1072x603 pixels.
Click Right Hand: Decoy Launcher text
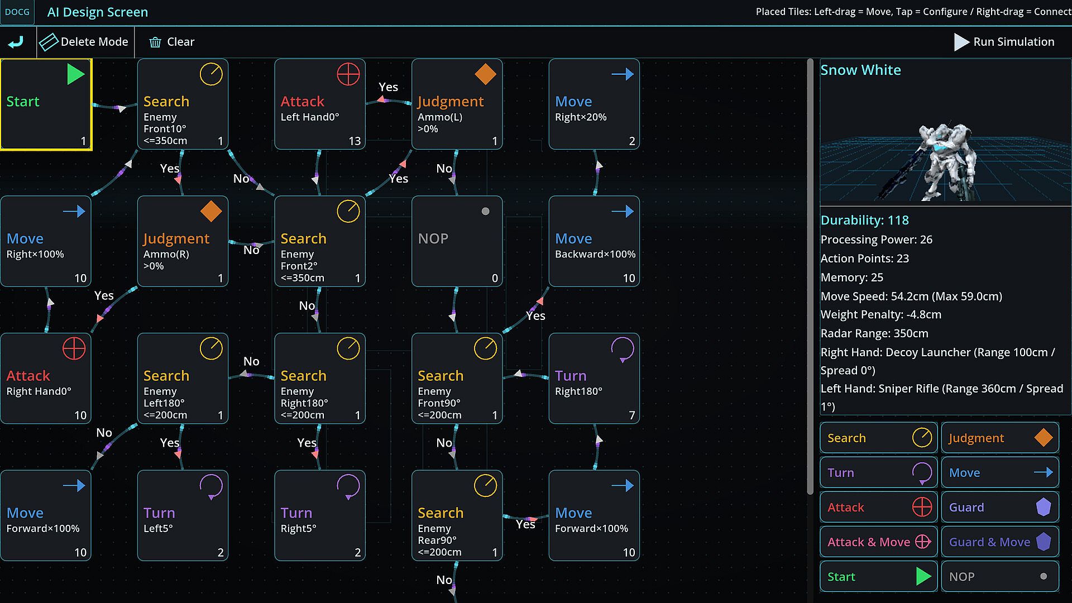[x=937, y=361]
